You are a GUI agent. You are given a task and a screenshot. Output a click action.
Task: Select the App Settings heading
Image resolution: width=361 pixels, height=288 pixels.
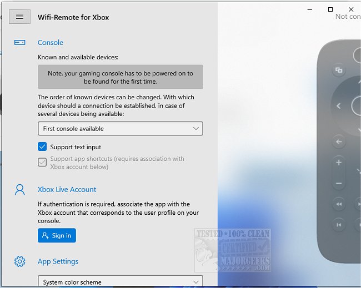(58, 261)
